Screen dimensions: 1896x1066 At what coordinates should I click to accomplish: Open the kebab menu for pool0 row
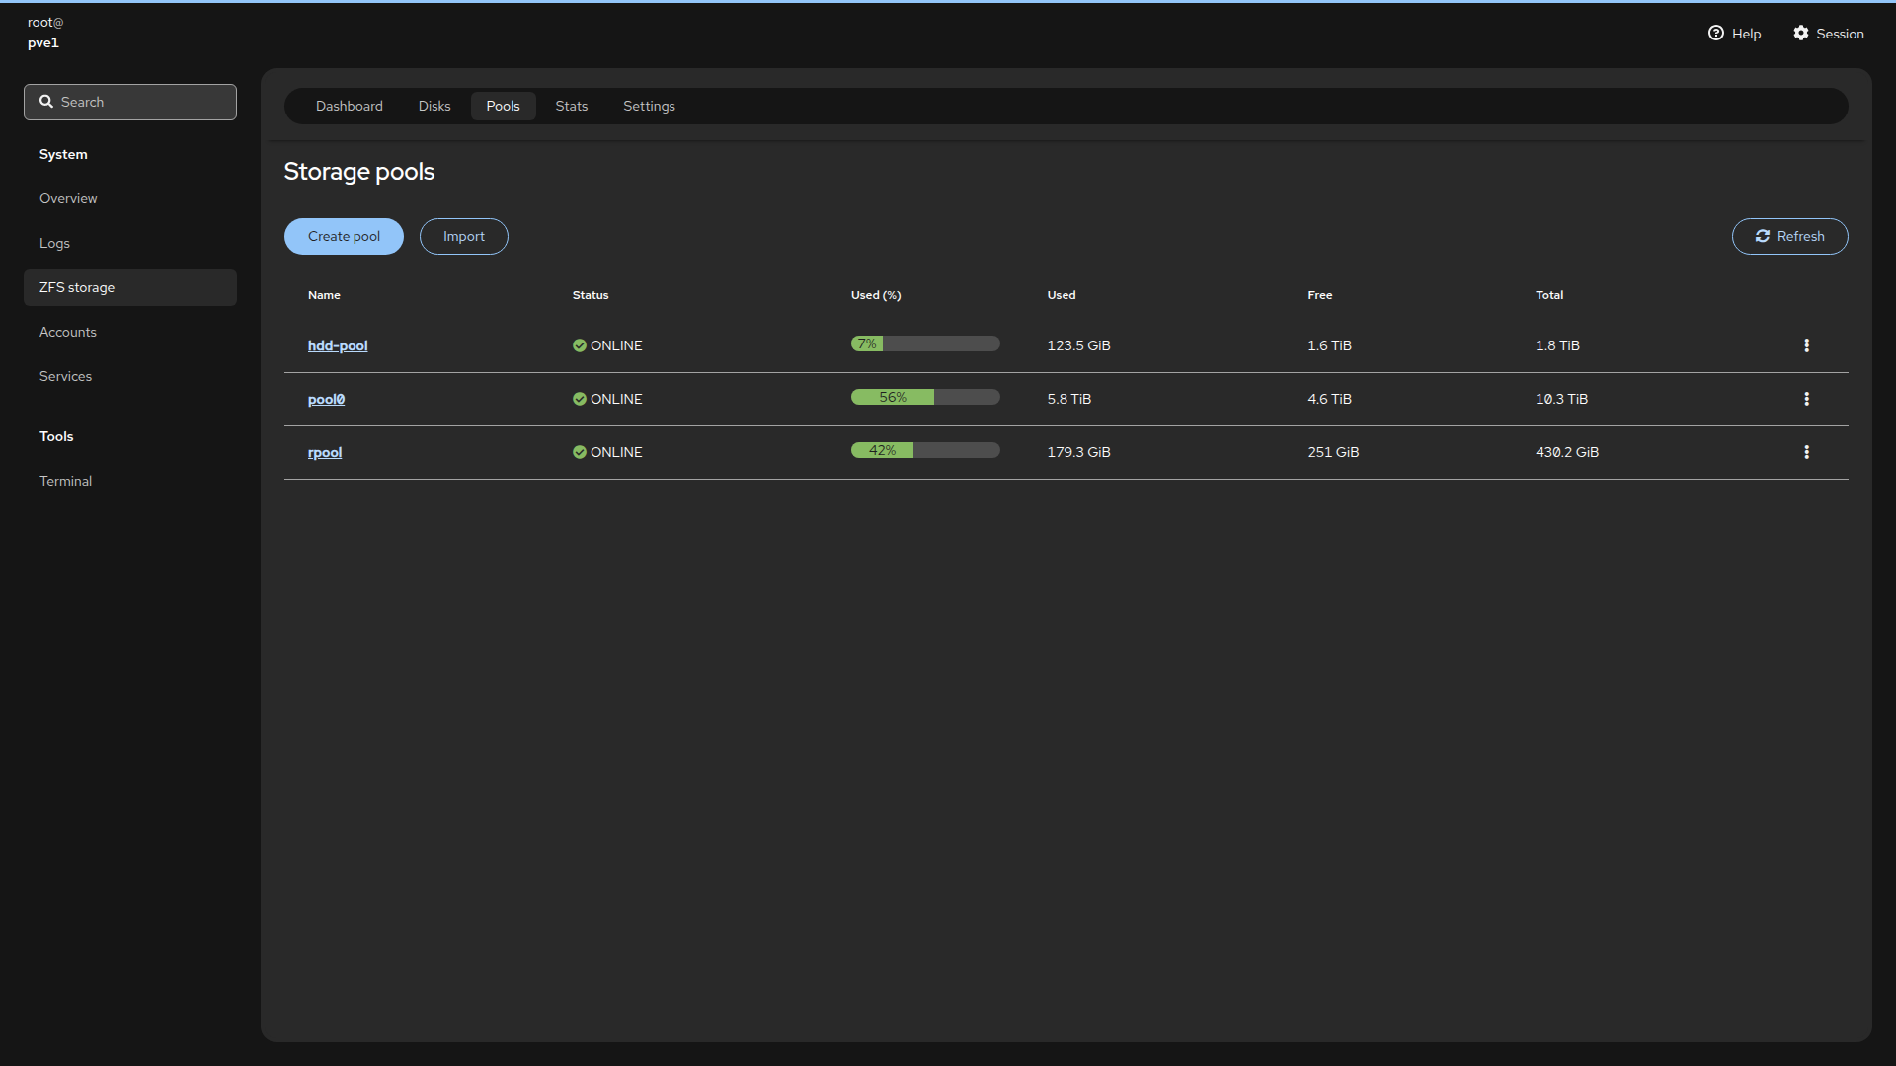pyautogui.click(x=1806, y=399)
